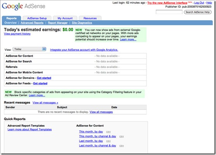This screenshot has width=216, height=155.
Task: Download csv for Last month, by channel & day
Action: pyautogui.click(x=122, y=146)
